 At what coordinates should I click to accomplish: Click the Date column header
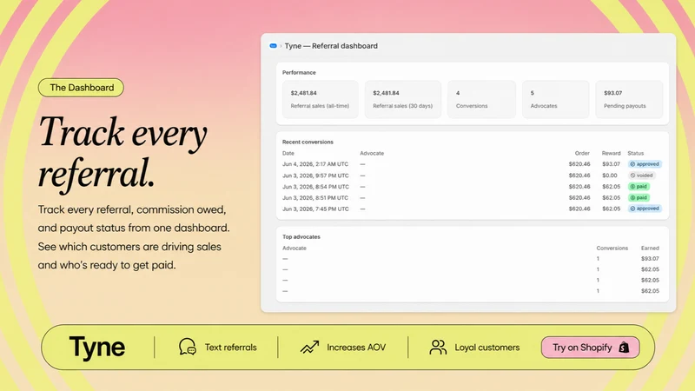coord(288,153)
